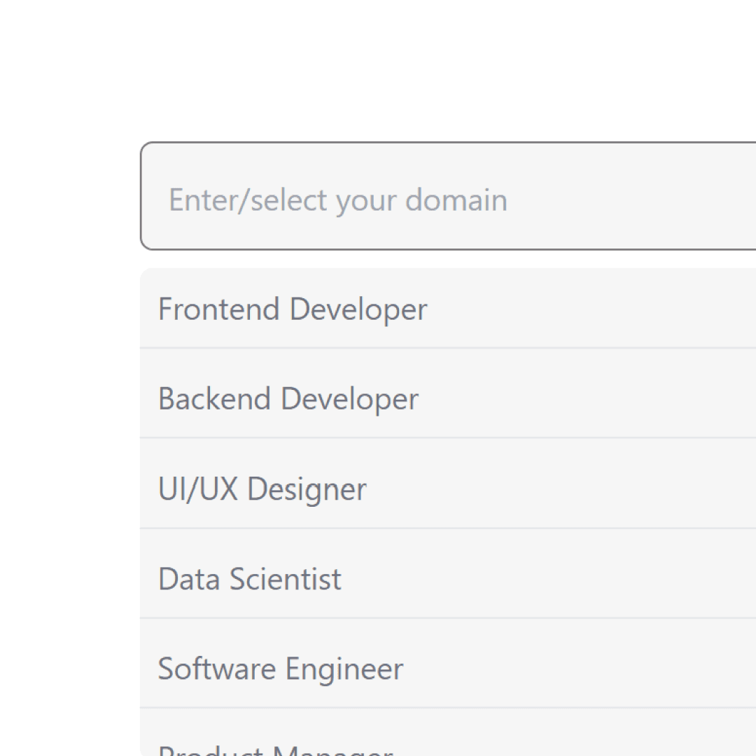Screen dimensions: 756x756
Task: Place cursor in the domain text box
Action: (448, 196)
